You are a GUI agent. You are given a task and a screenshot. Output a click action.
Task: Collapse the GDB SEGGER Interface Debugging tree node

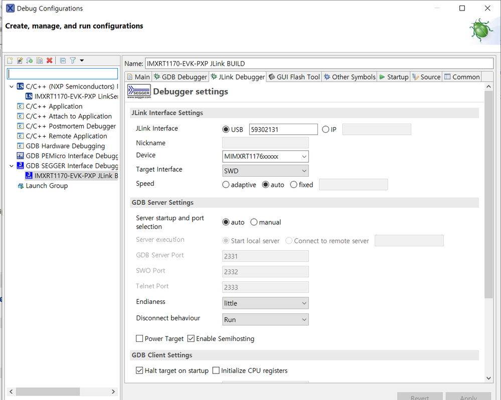click(x=12, y=166)
